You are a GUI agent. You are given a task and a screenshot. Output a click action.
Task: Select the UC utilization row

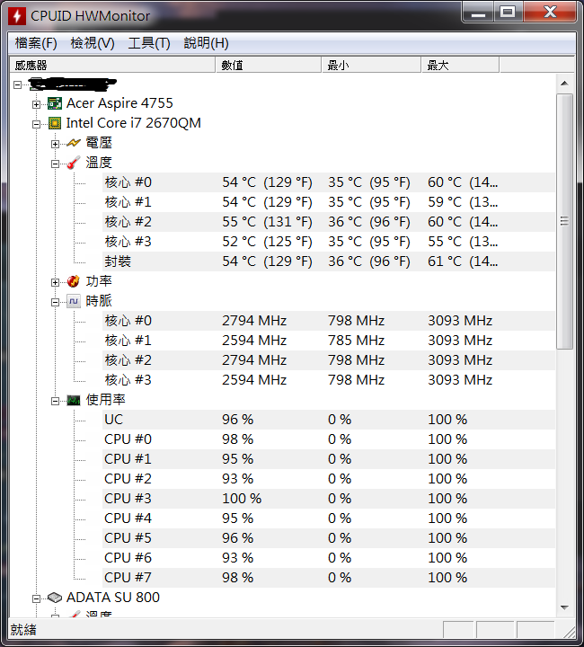click(x=328, y=420)
